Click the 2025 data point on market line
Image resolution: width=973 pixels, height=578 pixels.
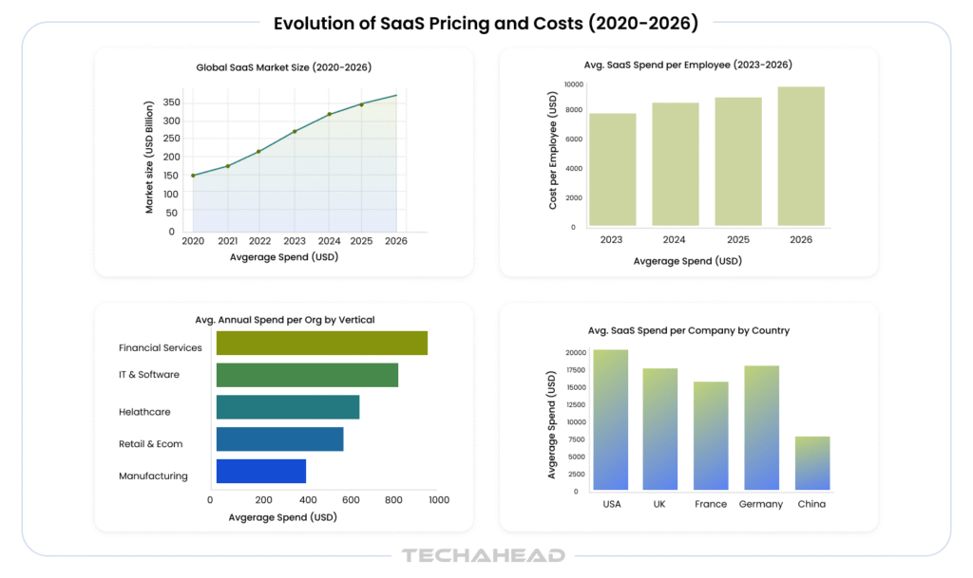(x=361, y=104)
